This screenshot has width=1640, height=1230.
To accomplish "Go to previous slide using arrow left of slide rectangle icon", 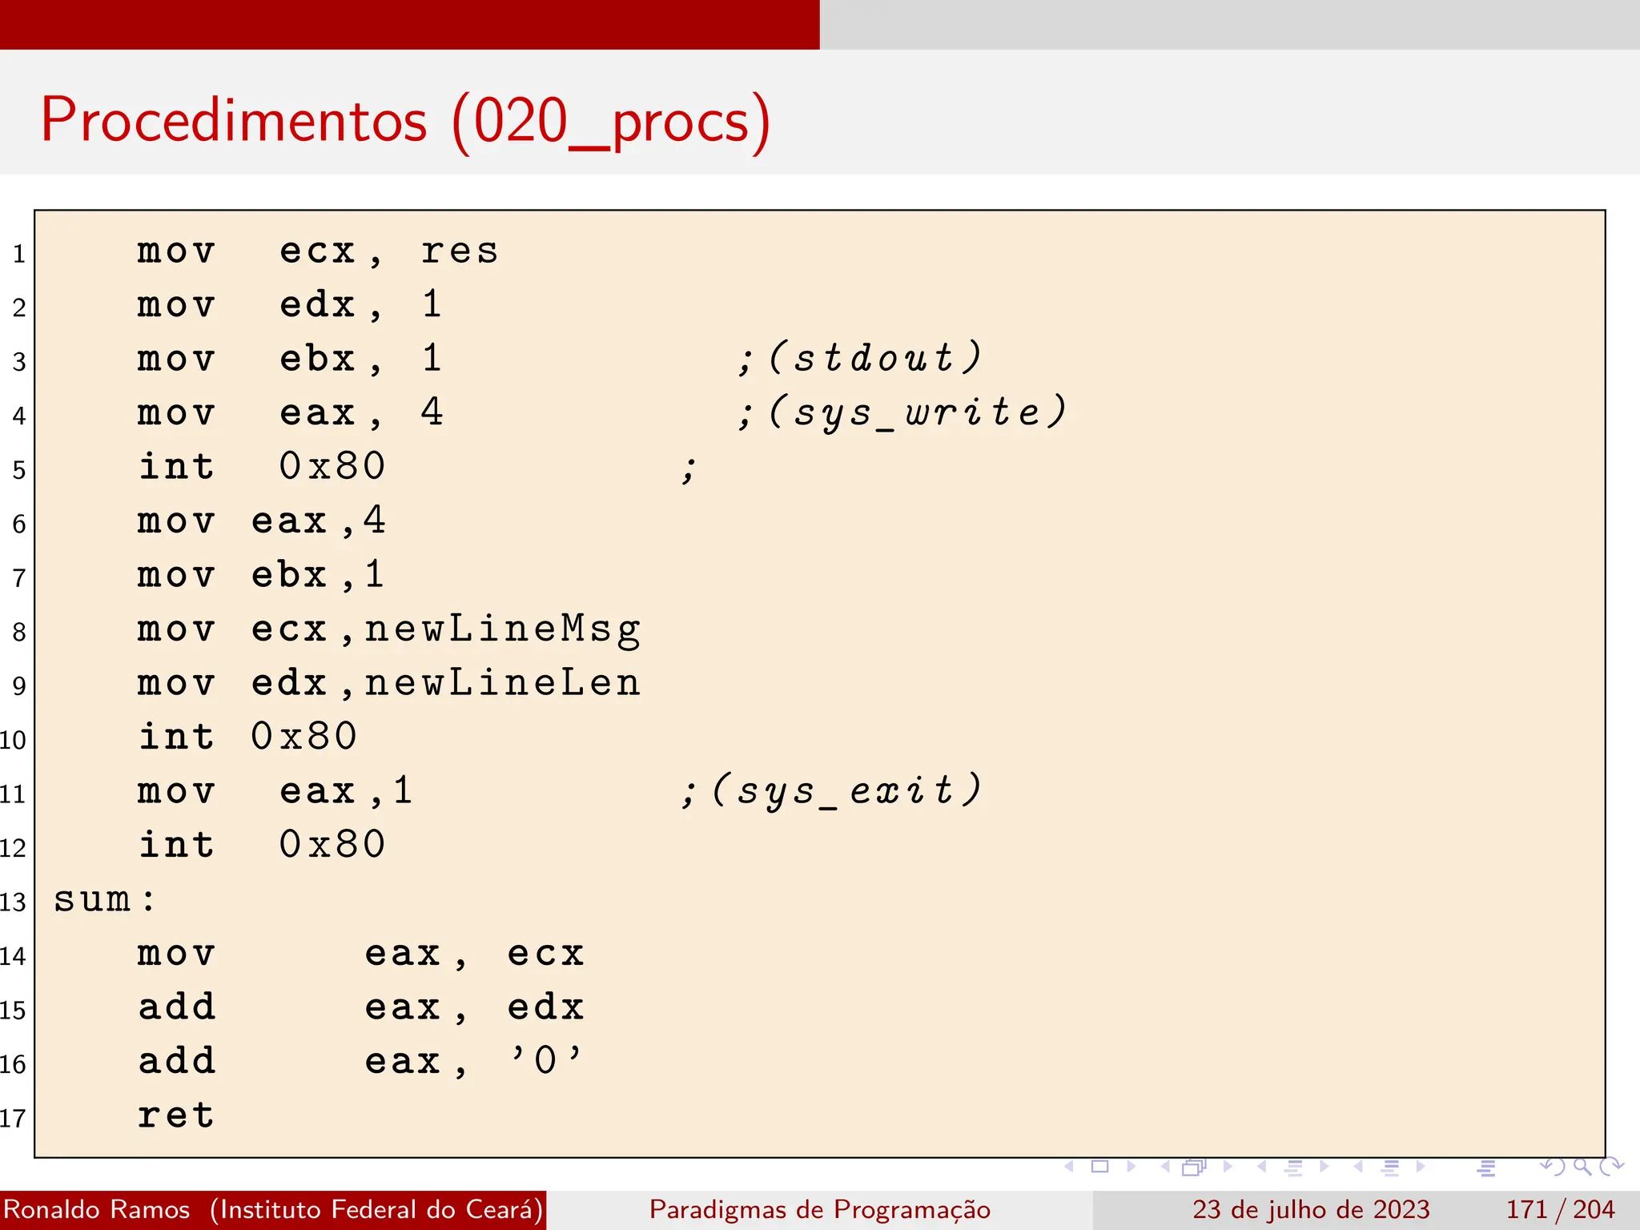I will (x=1069, y=1167).
